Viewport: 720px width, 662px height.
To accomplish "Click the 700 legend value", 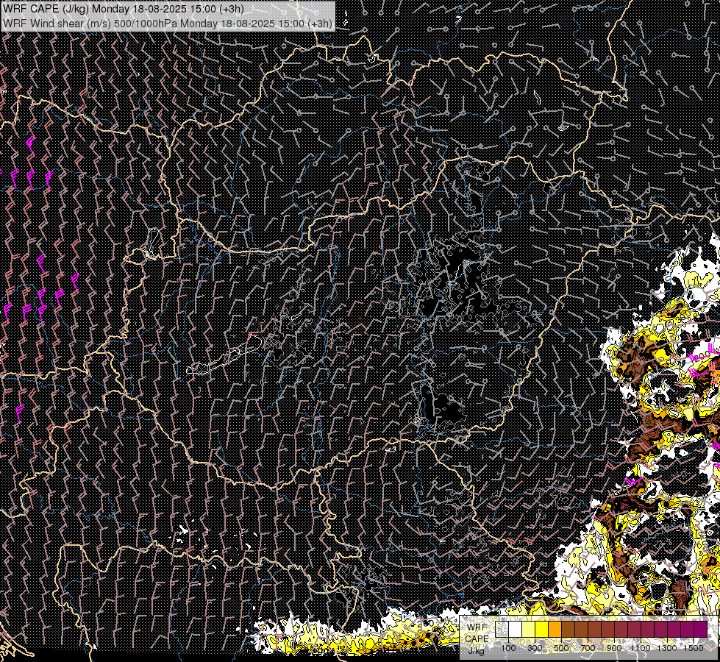I will 588,648.
